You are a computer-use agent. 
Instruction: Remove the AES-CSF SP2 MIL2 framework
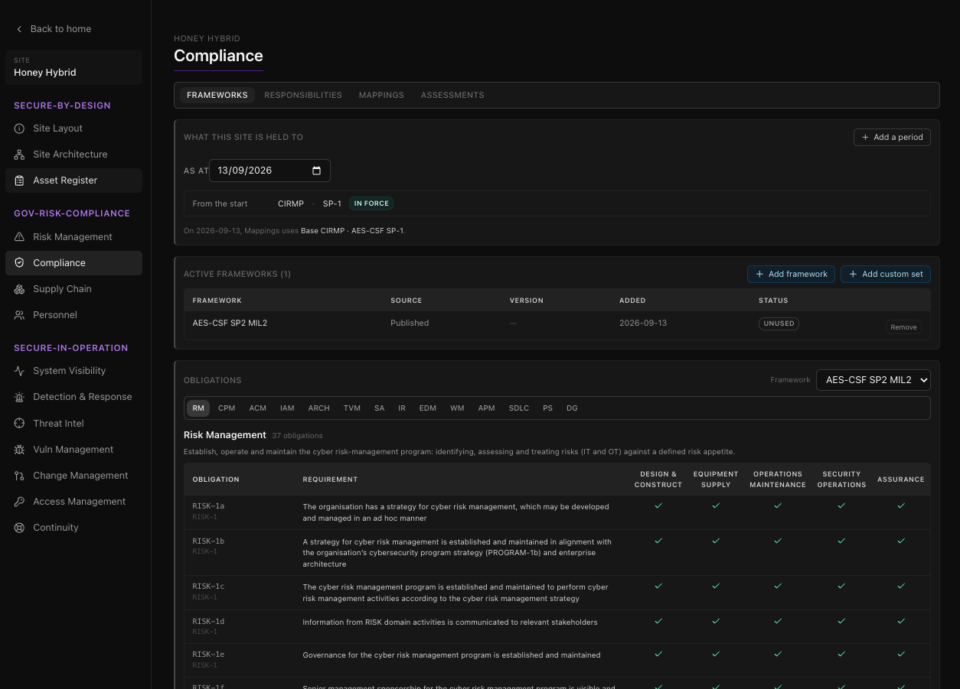[903, 327]
